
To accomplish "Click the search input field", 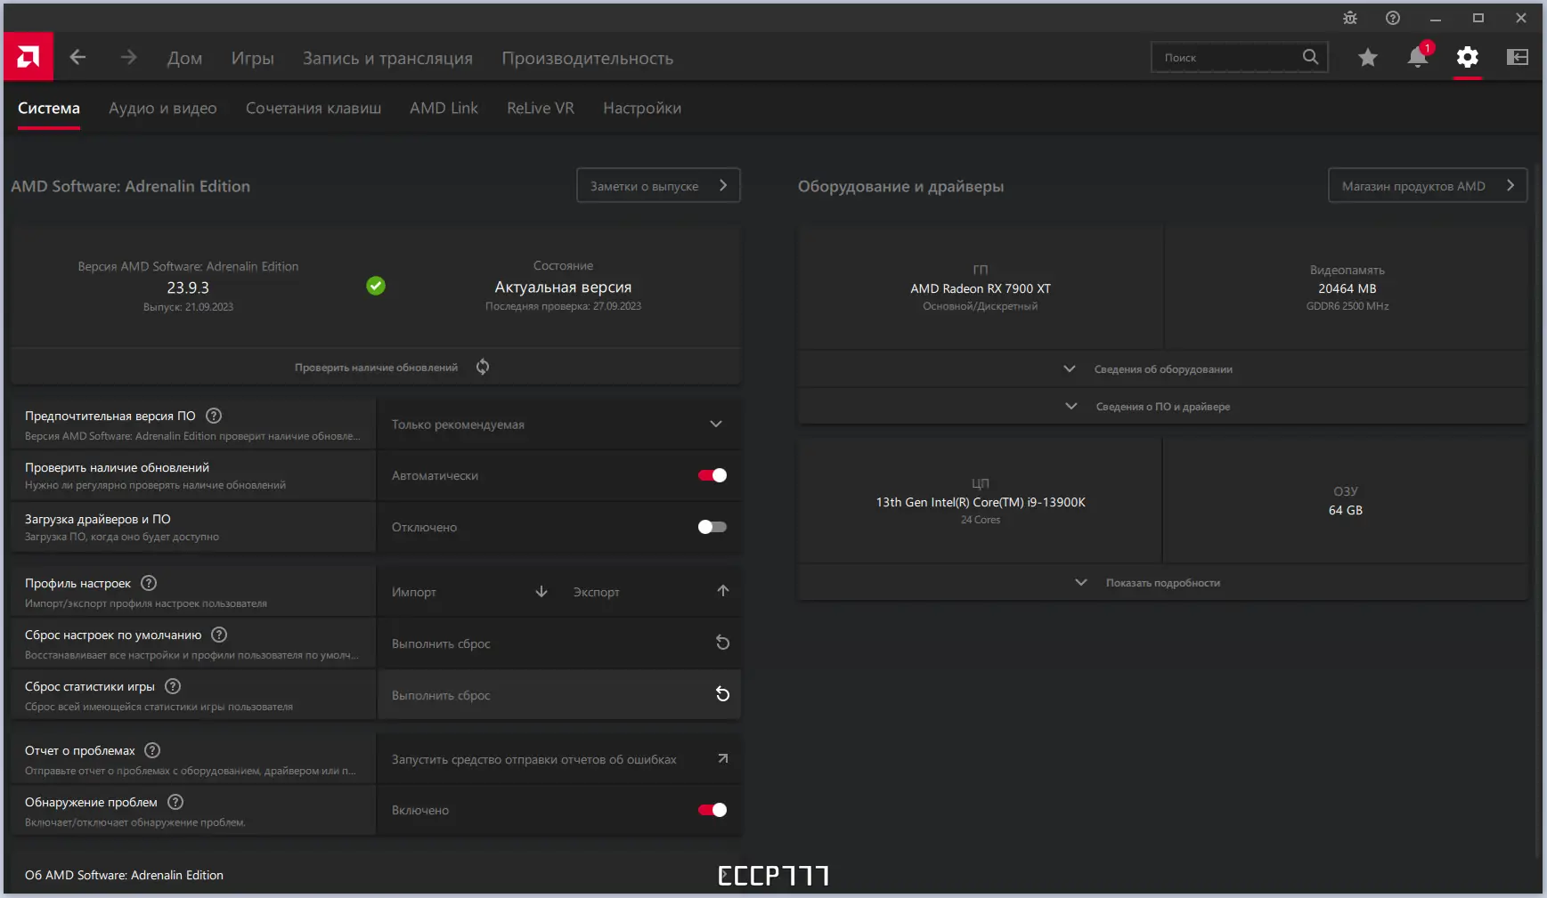I will click(x=1229, y=58).
